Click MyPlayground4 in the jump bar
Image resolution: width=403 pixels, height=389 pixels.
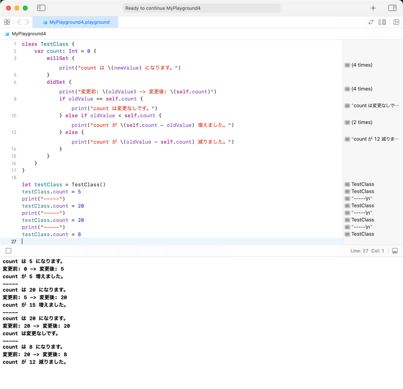tap(29, 33)
